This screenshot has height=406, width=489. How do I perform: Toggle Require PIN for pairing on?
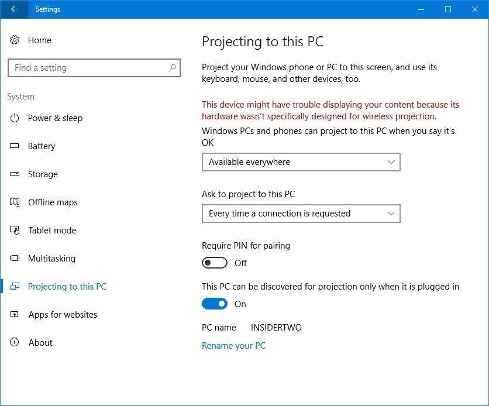click(214, 263)
